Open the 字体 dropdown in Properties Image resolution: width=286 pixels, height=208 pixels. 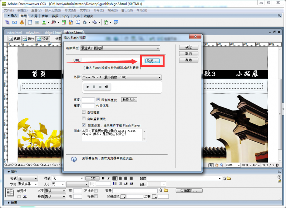(28, 184)
